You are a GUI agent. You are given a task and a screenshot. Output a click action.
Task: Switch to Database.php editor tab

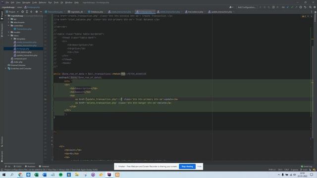click(x=96, y=12)
